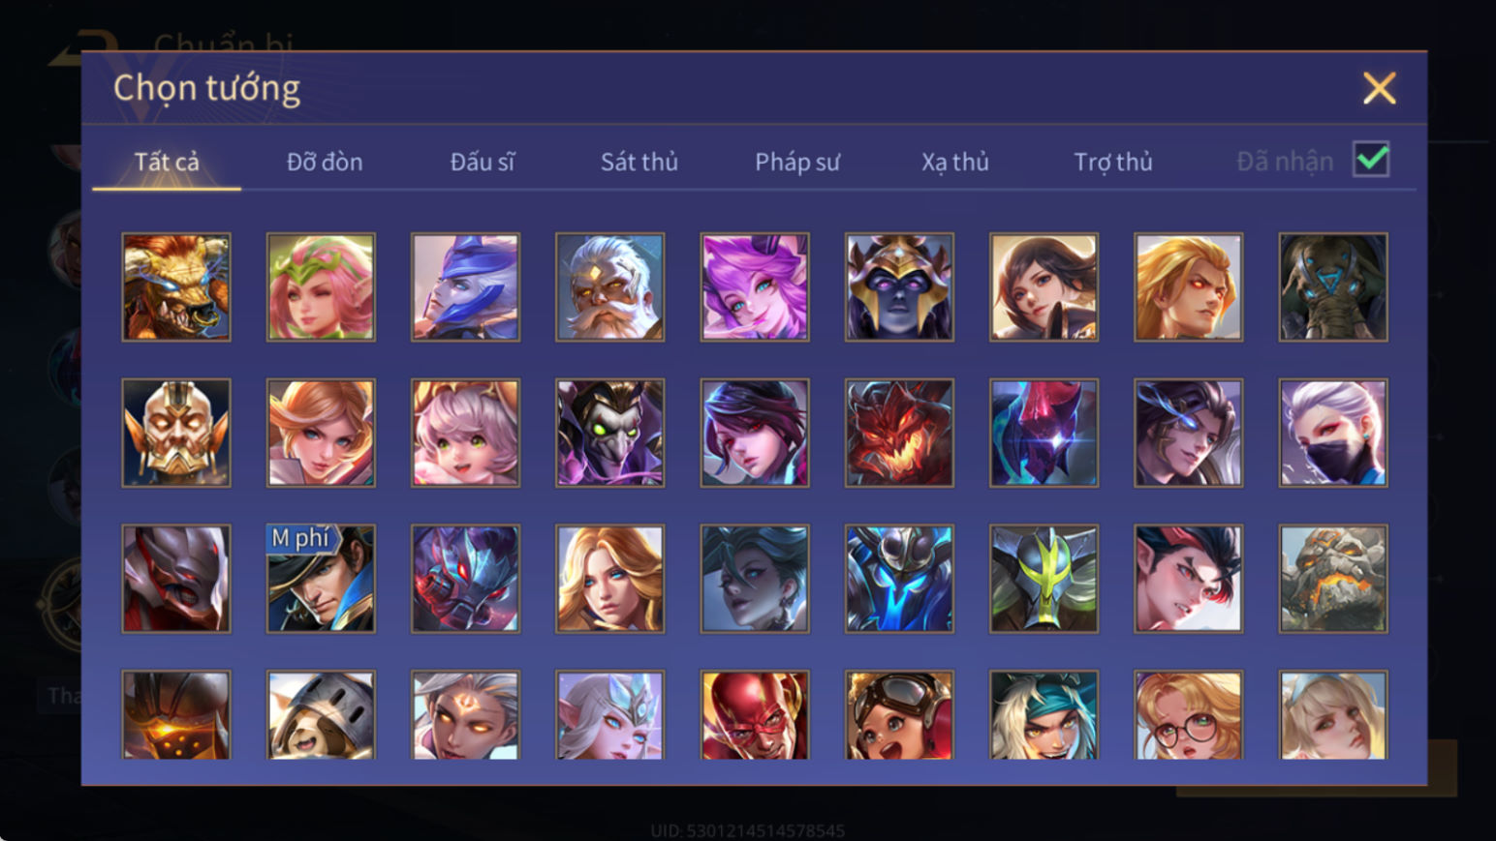
Task: Select the purple-haired girl hero
Action: 755,286
